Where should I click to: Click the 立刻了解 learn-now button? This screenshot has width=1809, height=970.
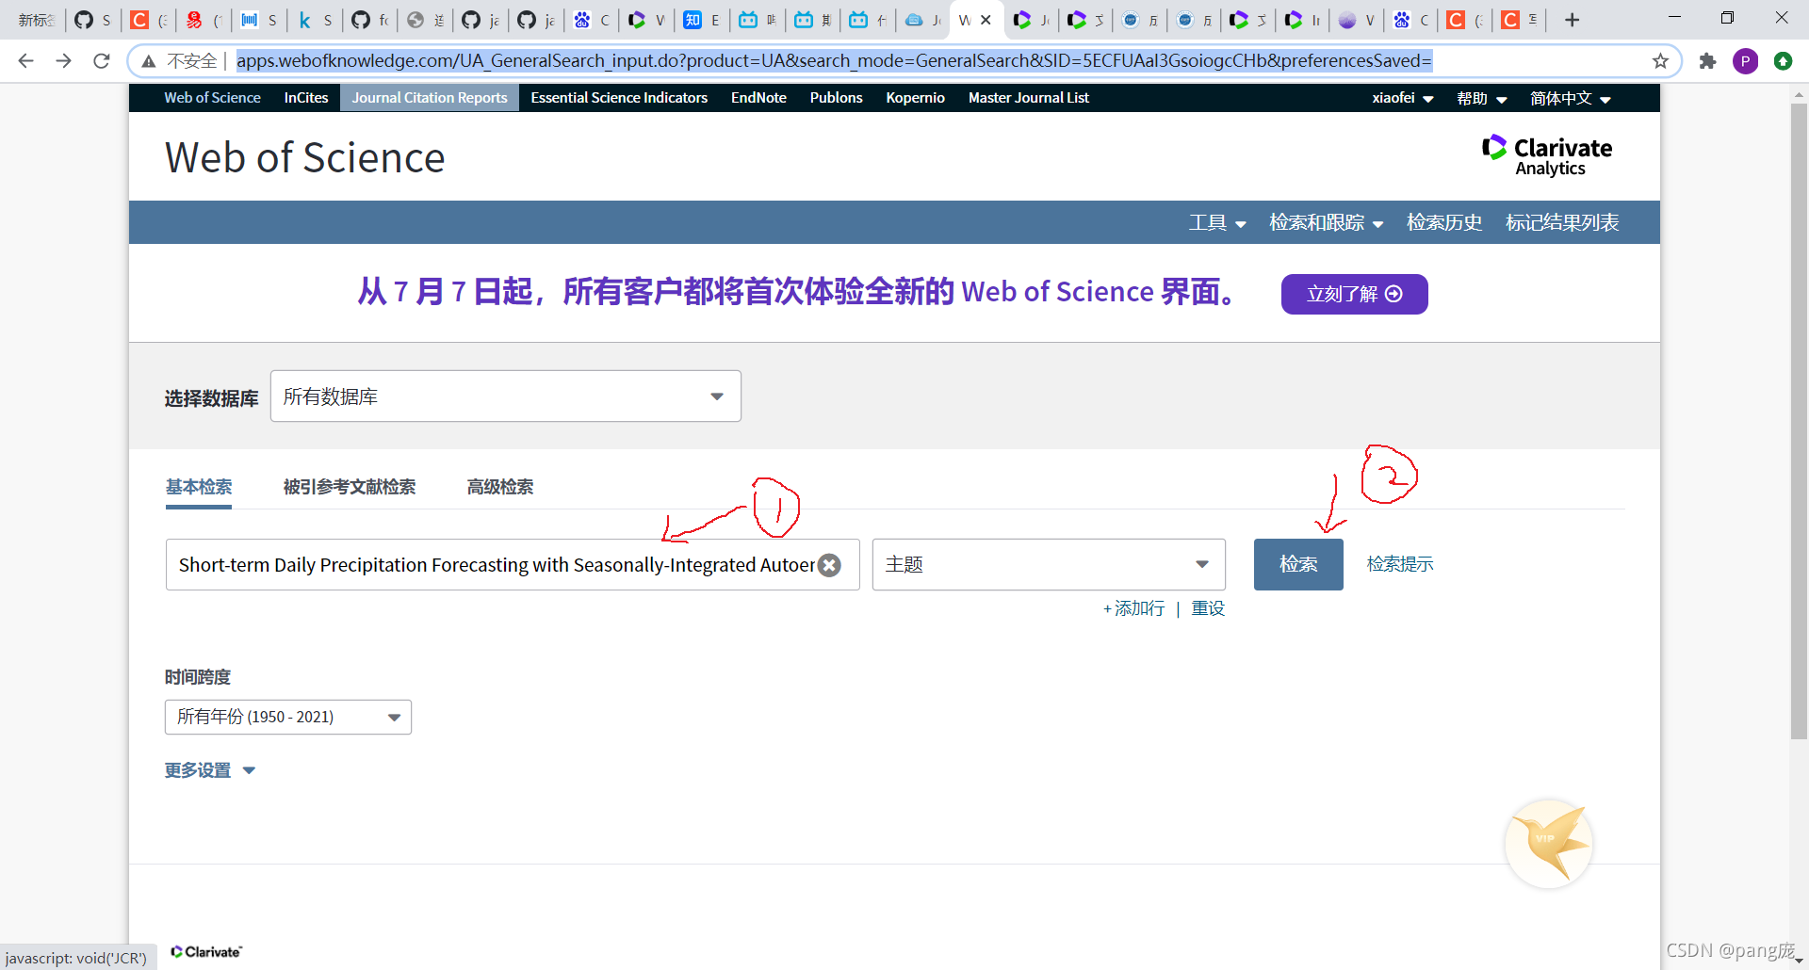click(x=1355, y=294)
